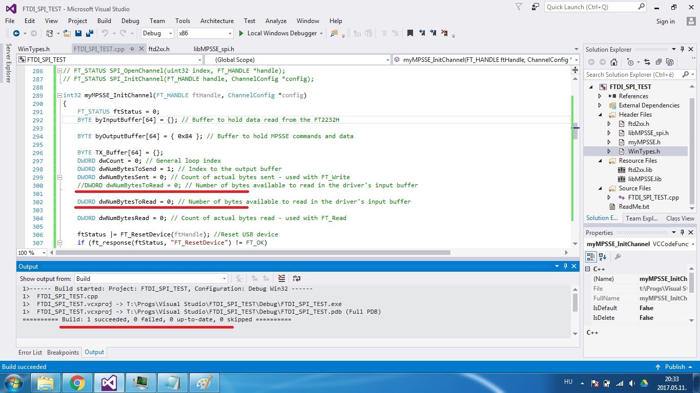Click the editor horizontal scrollbar

254,253
